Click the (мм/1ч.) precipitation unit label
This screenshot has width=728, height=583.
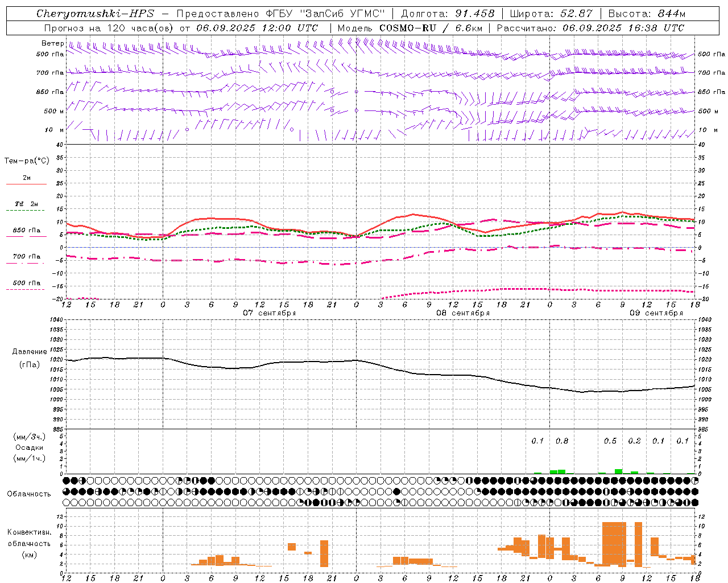point(30,458)
